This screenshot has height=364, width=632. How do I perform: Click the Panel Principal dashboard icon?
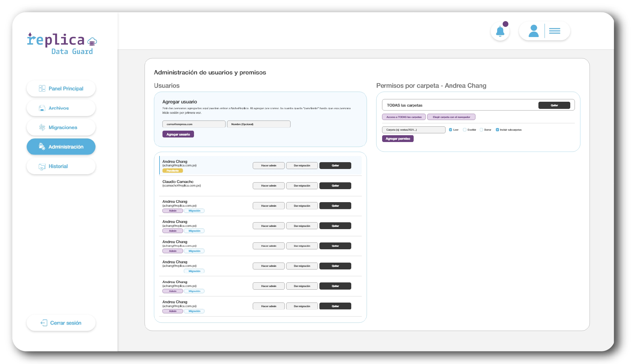tap(42, 88)
